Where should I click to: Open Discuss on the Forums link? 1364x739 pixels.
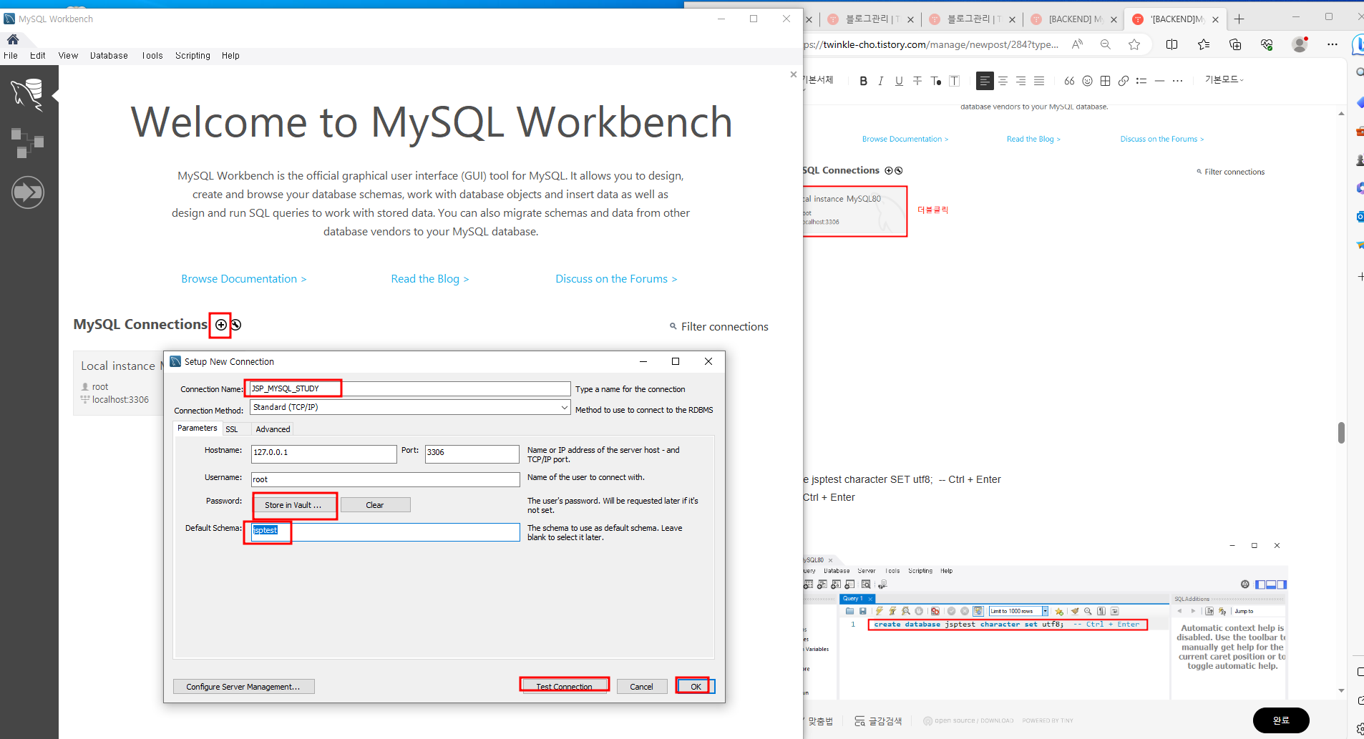click(616, 279)
